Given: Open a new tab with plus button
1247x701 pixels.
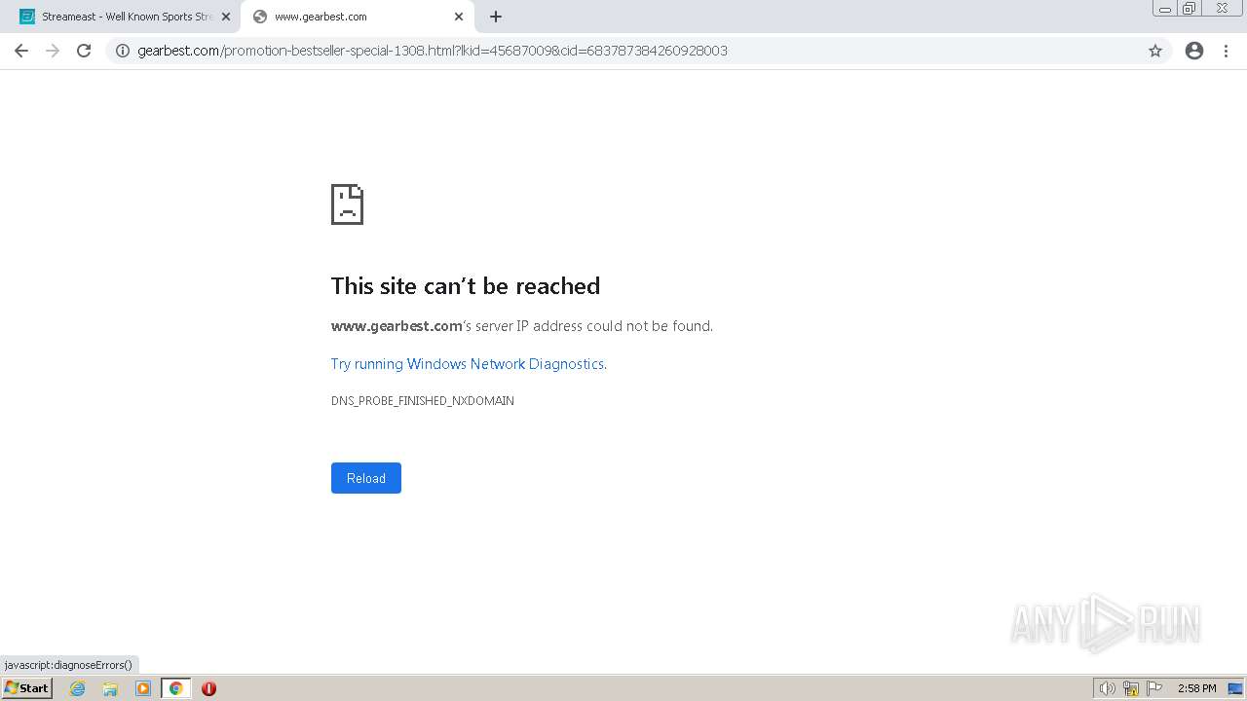Looking at the screenshot, I should [x=496, y=17].
